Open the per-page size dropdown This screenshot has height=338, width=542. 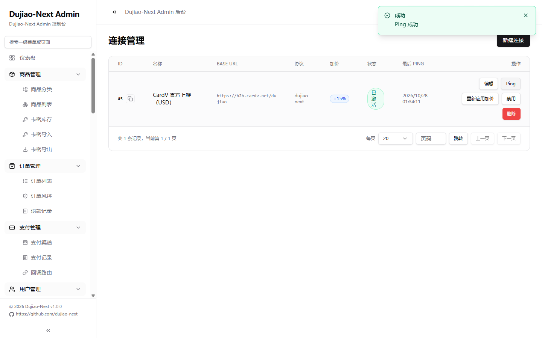(x=395, y=139)
